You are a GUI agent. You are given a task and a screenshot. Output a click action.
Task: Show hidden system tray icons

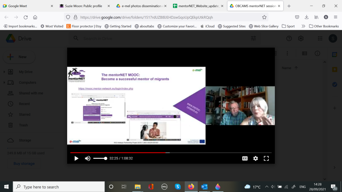(267, 187)
